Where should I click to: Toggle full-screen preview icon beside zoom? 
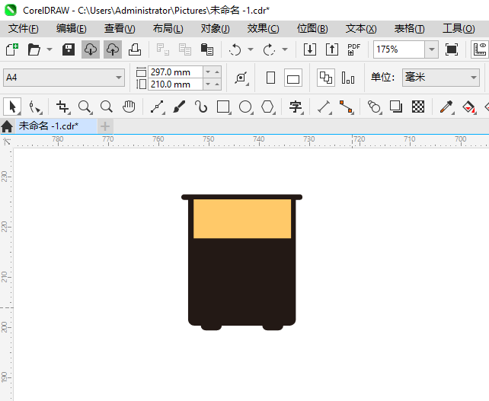click(x=452, y=49)
